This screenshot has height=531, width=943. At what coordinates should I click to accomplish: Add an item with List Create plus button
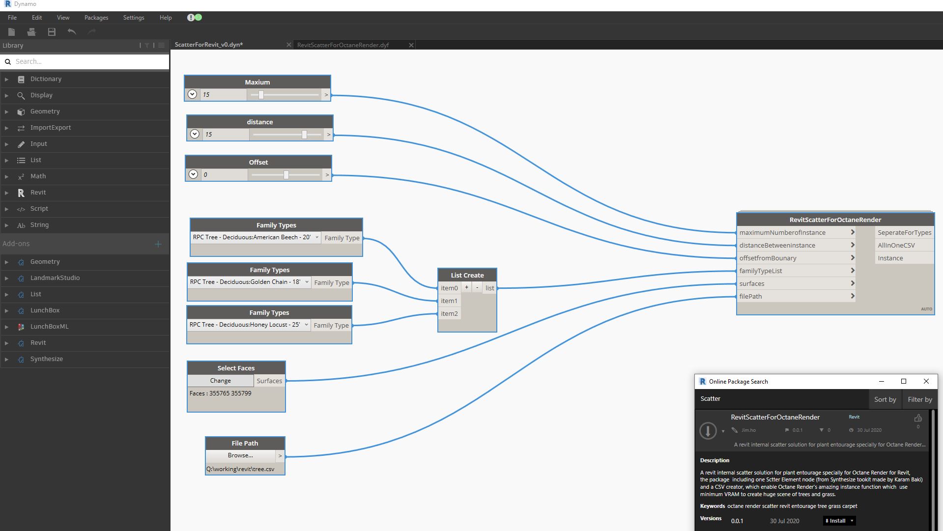(x=466, y=287)
